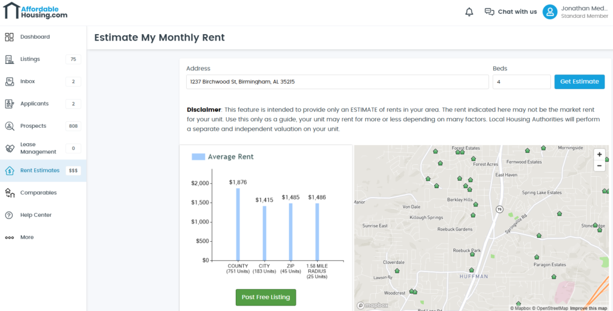
Task: Click the Rent Estimates house icon
Action: (10, 171)
